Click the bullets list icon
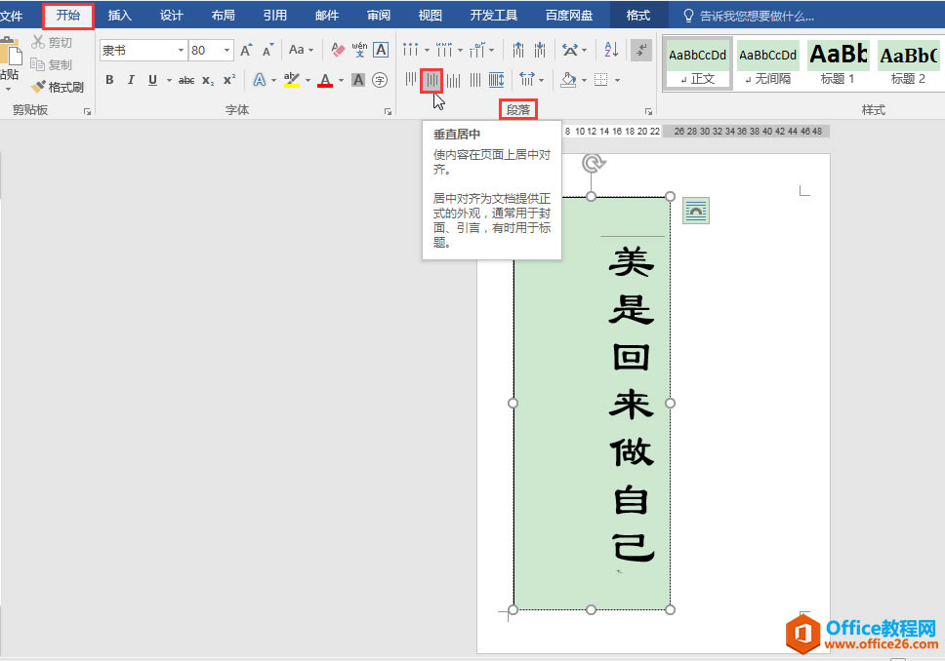This screenshot has width=945, height=661. [410, 50]
